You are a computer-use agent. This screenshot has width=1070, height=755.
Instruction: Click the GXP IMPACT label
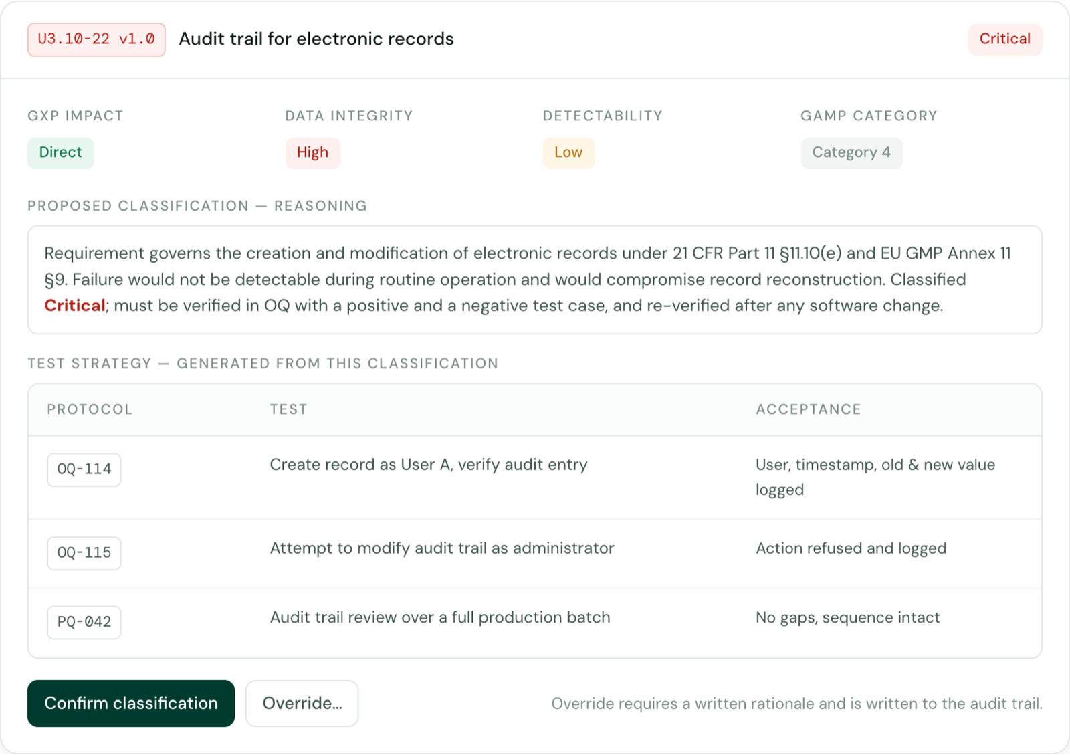coord(76,116)
